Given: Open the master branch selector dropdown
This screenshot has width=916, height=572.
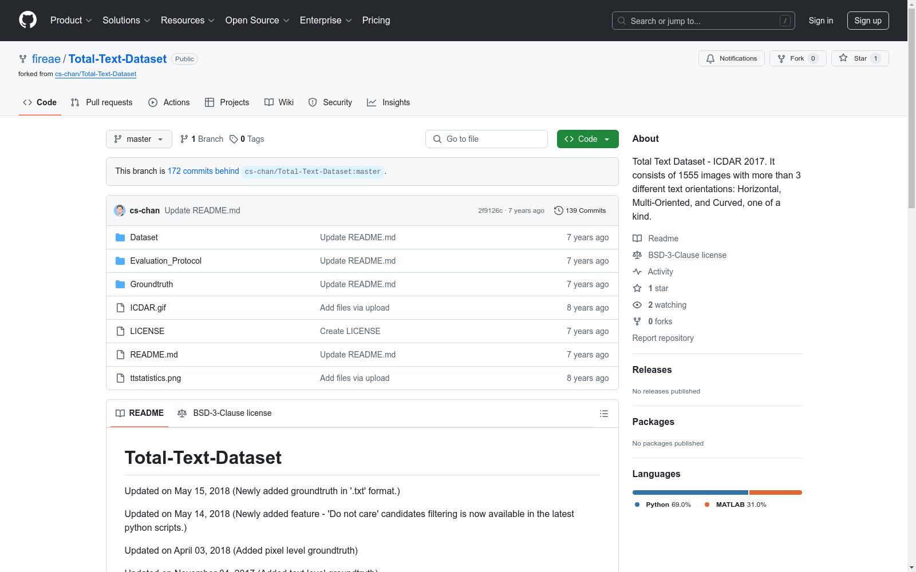Looking at the screenshot, I should point(139,139).
